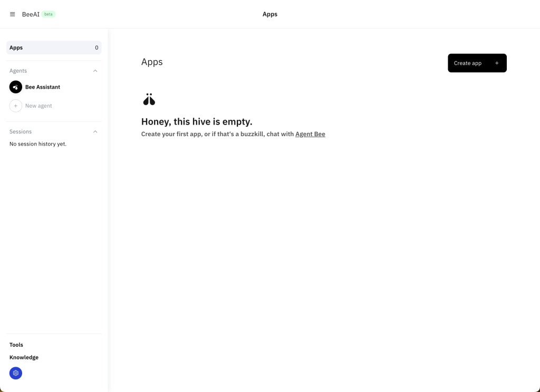Click the Sessions section header label
This screenshot has height=392, width=540.
pyautogui.click(x=21, y=132)
